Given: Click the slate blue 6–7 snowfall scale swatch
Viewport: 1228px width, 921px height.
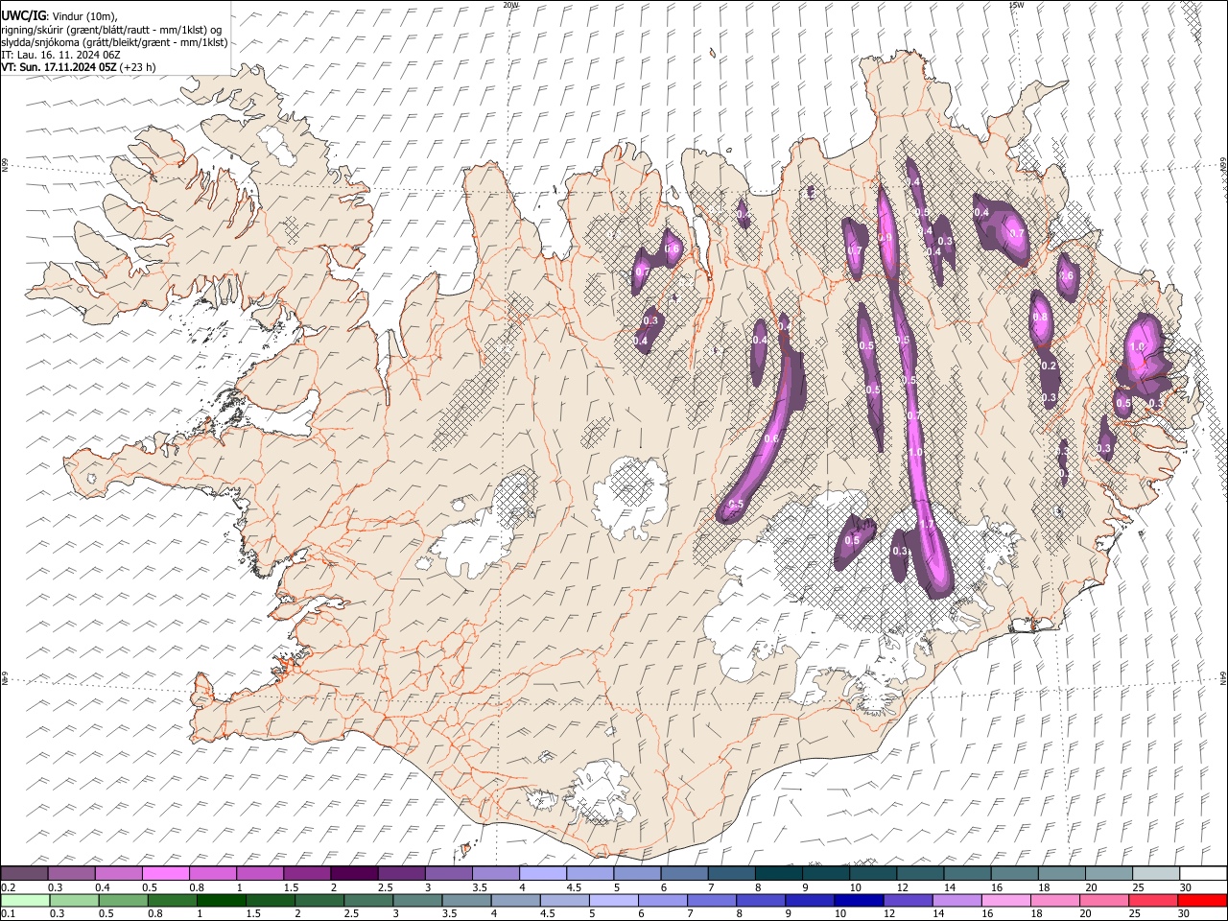Looking at the screenshot, I should (684, 873).
